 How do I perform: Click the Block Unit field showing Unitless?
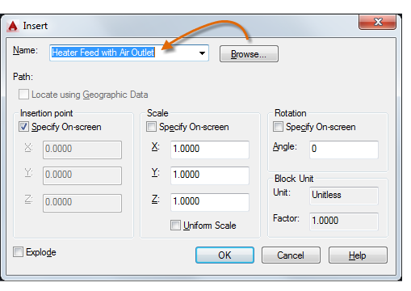344,196
